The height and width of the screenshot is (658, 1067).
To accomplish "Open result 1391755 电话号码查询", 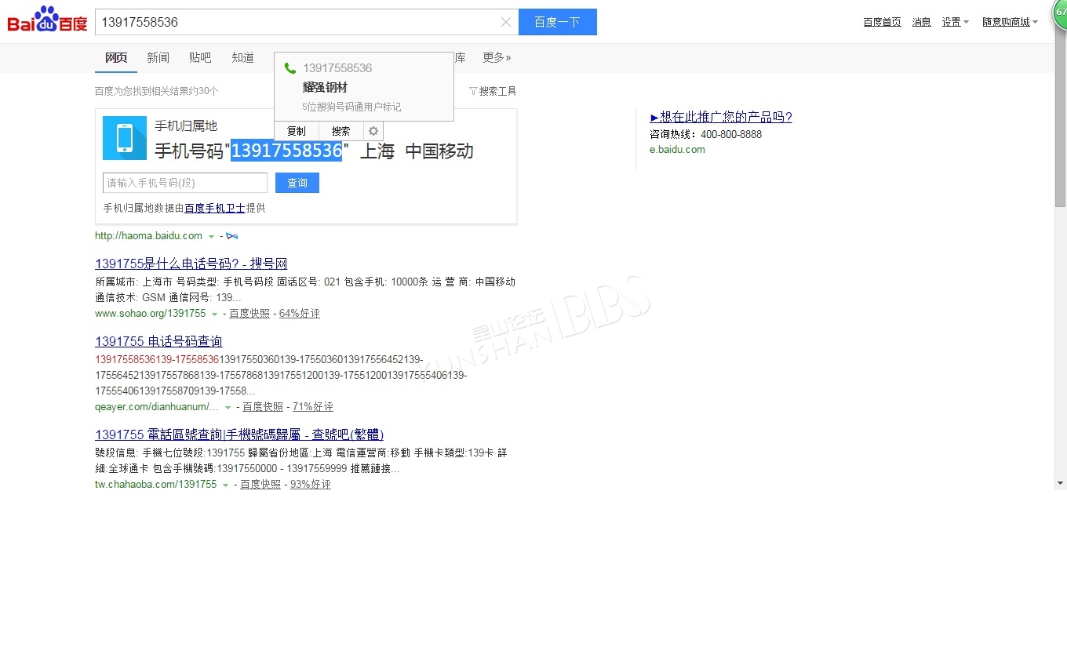I will (x=158, y=341).
